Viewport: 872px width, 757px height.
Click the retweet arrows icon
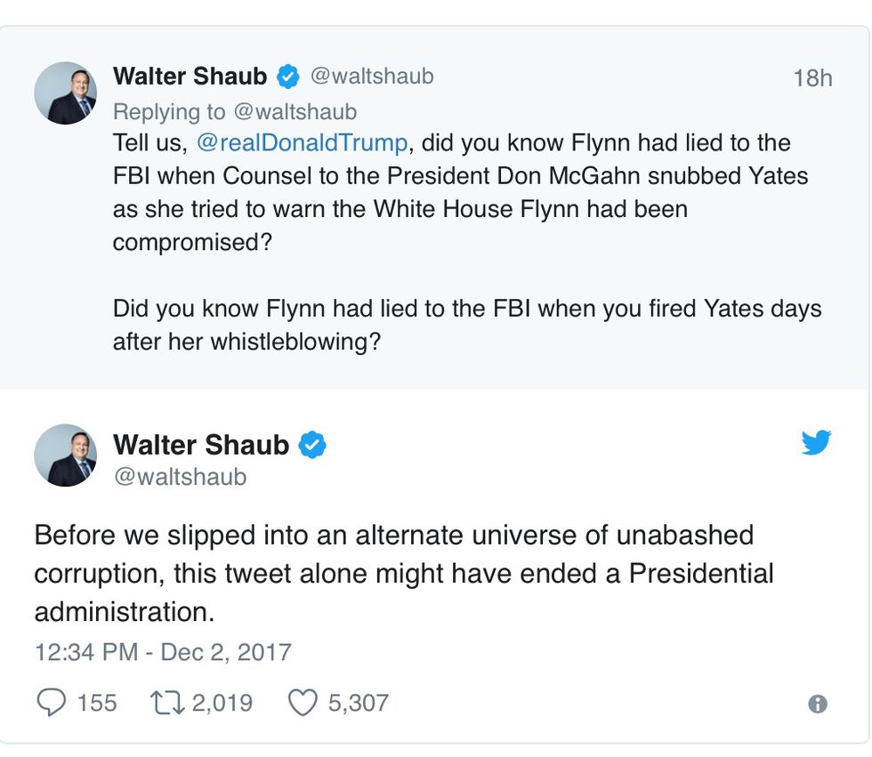pos(166,703)
